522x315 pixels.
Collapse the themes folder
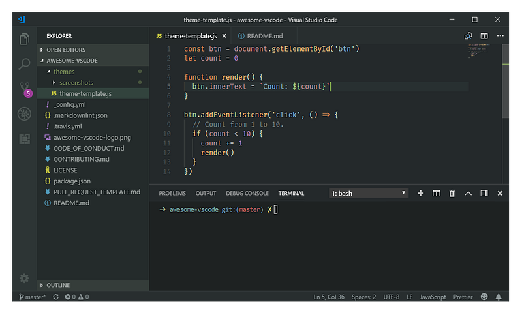(93, 72)
